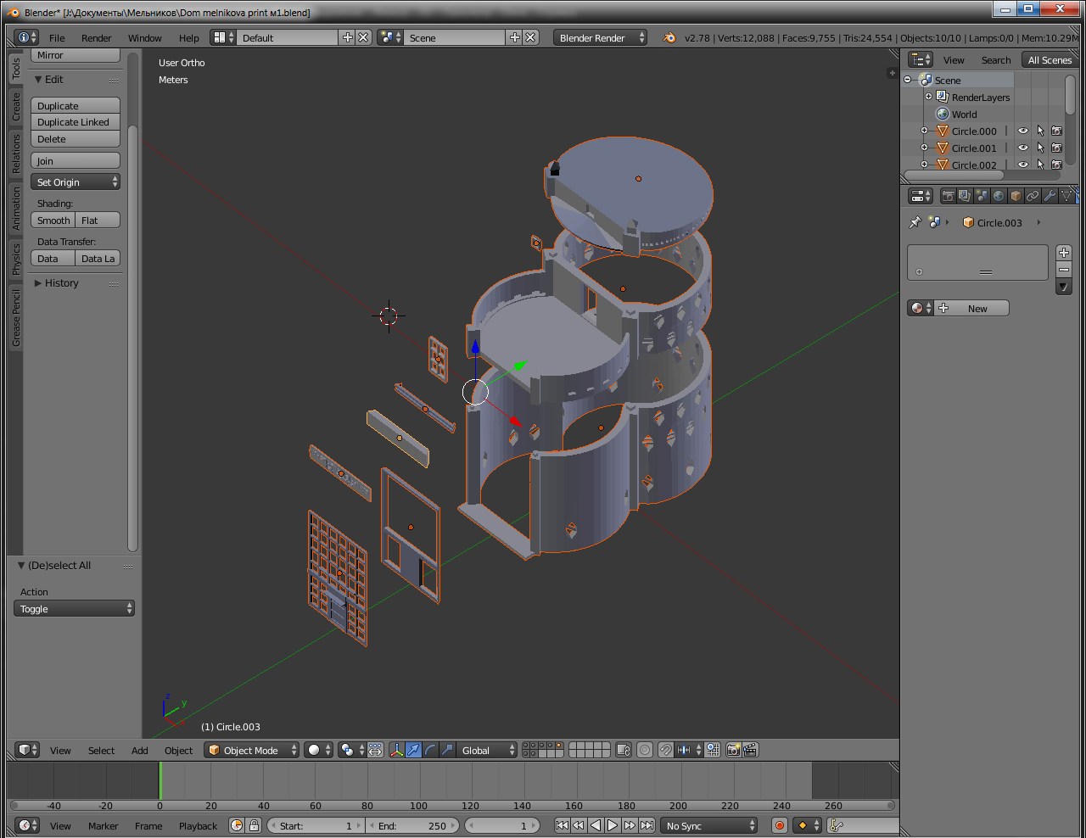
Task: Toggle automatic keyframe record button
Action: 780,825
